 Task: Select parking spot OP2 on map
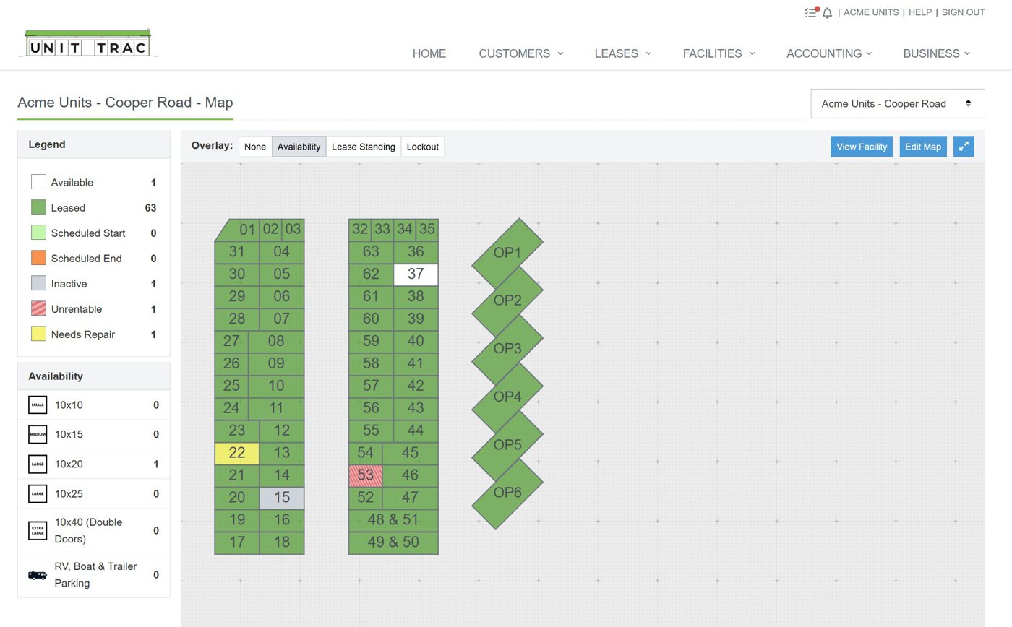point(507,300)
